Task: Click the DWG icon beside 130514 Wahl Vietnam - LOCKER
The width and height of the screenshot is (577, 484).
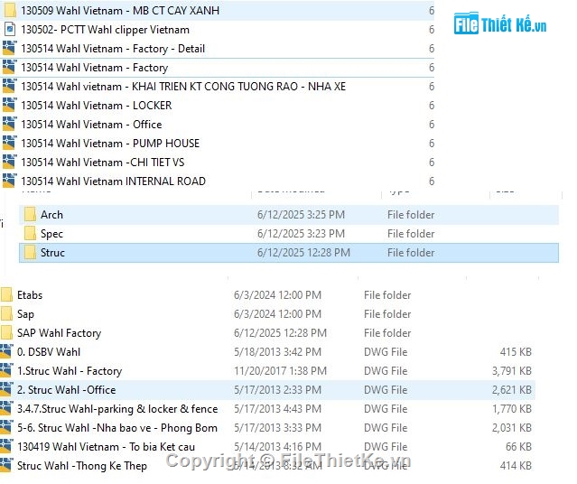Action: 9,106
